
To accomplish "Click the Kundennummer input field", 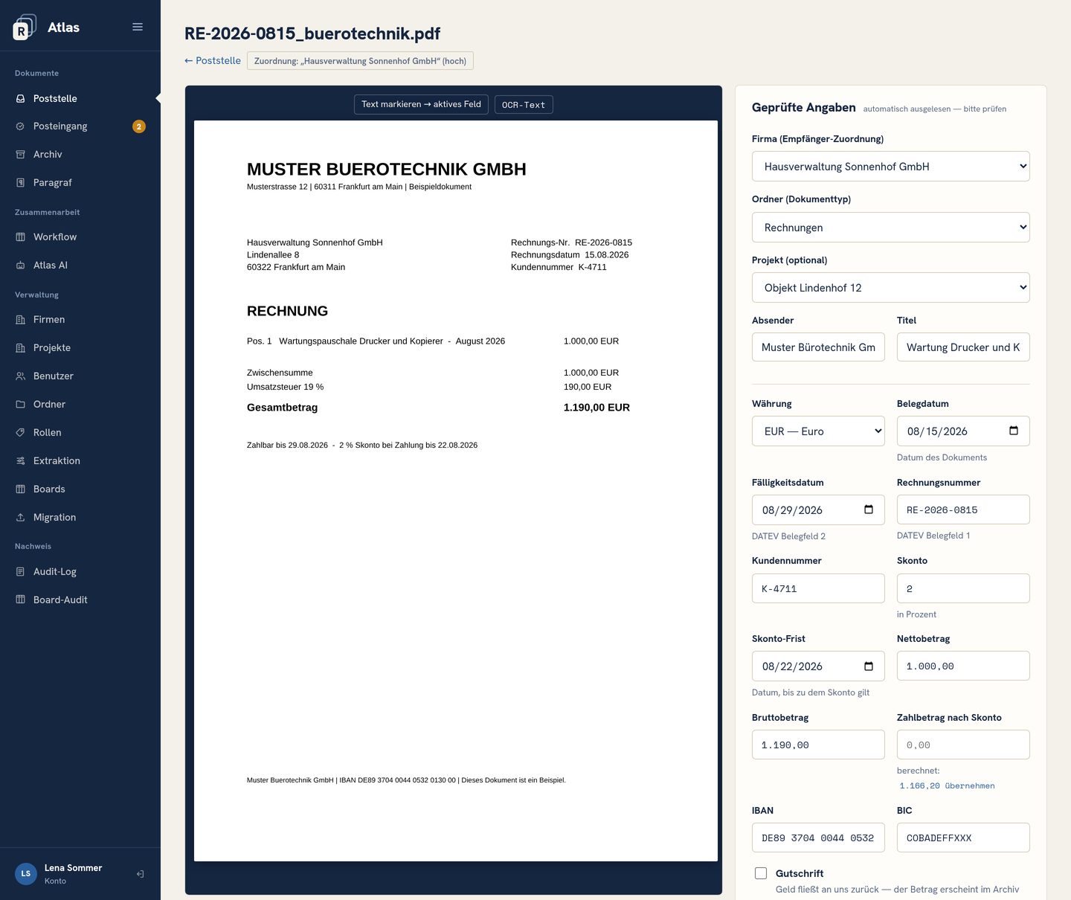I will pos(818,588).
